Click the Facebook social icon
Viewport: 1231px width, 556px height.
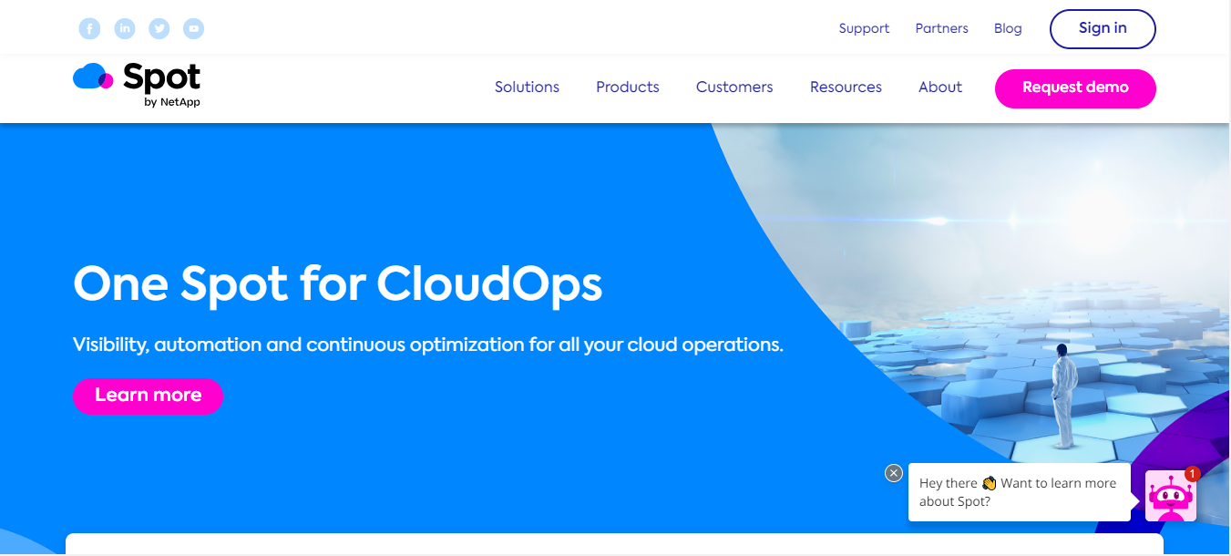89,27
